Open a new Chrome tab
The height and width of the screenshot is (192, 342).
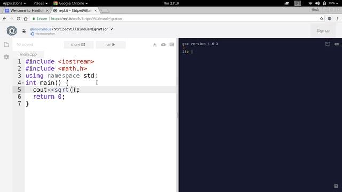pos(105,11)
